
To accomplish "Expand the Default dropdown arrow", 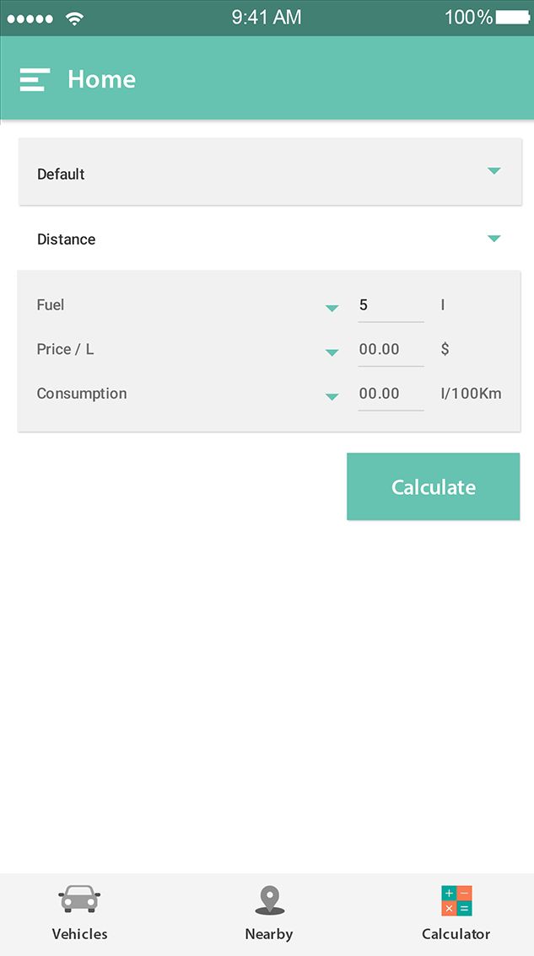I will coord(494,171).
